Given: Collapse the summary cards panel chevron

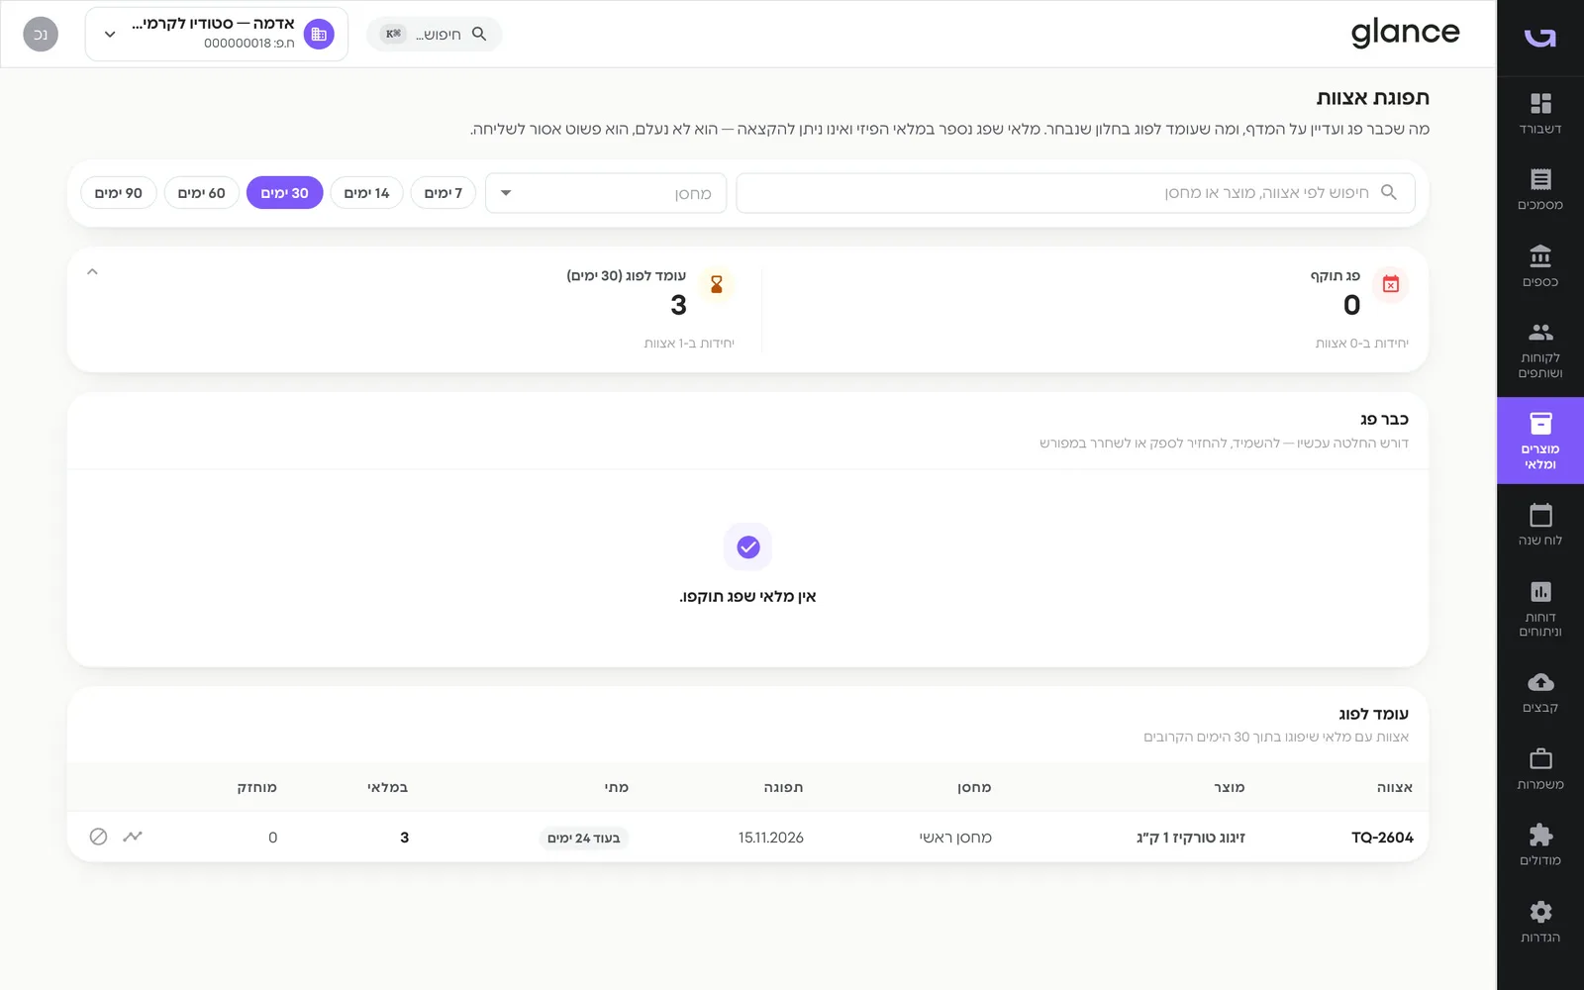Looking at the screenshot, I should pos(92,271).
